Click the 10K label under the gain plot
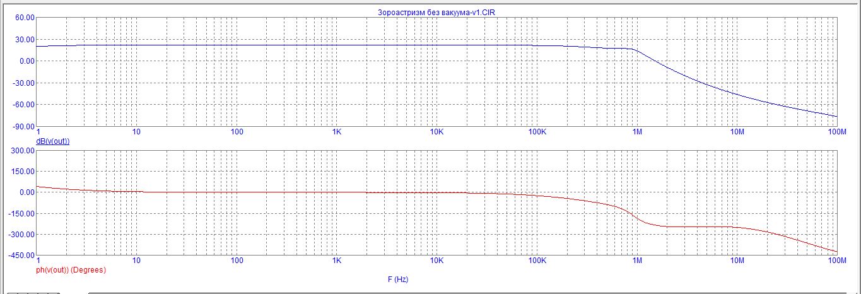The height and width of the screenshot is (294, 861). coord(436,132)
